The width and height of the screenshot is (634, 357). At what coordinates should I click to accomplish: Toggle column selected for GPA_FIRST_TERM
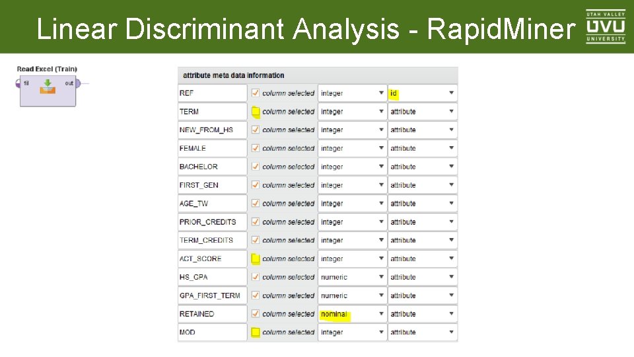tap(255, 296)
